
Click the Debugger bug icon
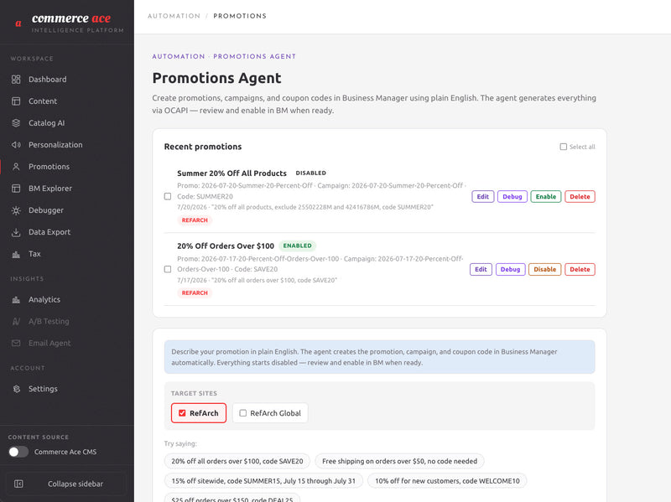(16, 210)
